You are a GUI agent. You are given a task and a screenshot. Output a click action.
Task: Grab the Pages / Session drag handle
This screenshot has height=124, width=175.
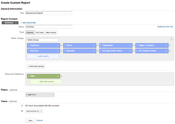(137, 45)
